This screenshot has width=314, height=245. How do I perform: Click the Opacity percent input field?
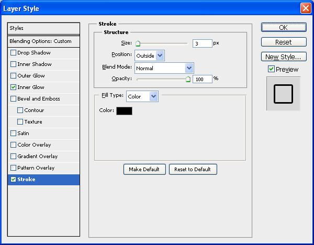[x=202, y=79]
